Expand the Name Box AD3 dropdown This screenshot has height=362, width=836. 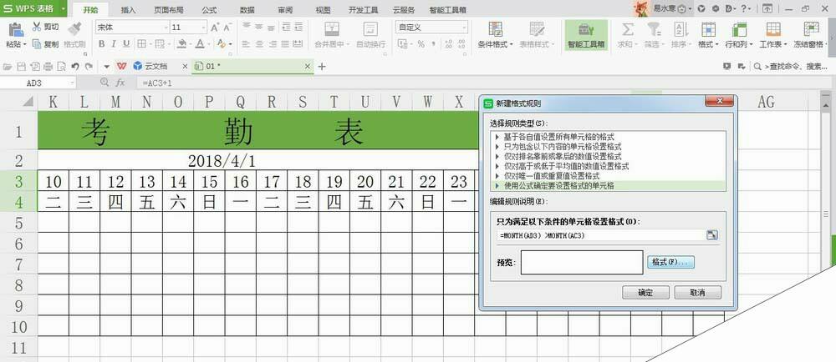click(x=72, y=83)
